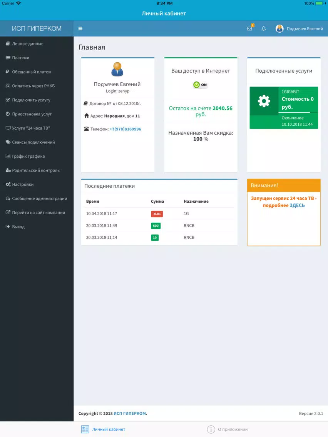Image resolution: width=328 pixels, height=437 pixels.
Task: Click user icon beside Родительский контроль
Action: point(8,170)
